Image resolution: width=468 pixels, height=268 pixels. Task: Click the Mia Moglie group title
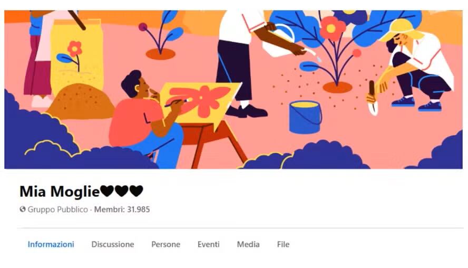pyautogui.click(x=60, y=191)
